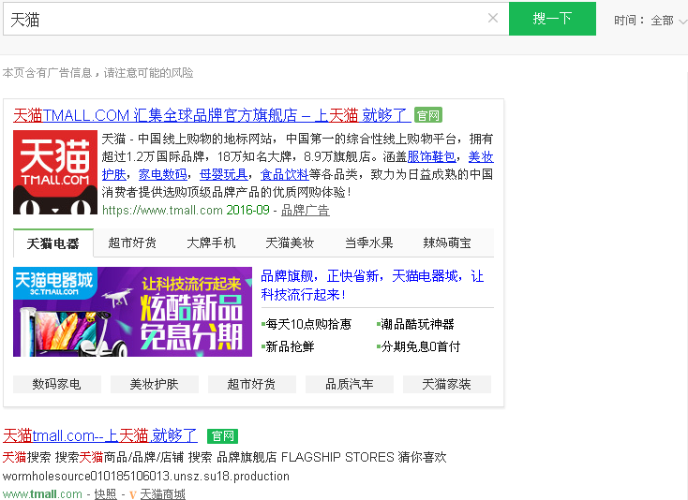The height and width of the screenshot is (500, 688).
Task: Open the 天猫TMALL.COM 汇集全球品牌官方旗舰店 title link
Action: point(212,115)
